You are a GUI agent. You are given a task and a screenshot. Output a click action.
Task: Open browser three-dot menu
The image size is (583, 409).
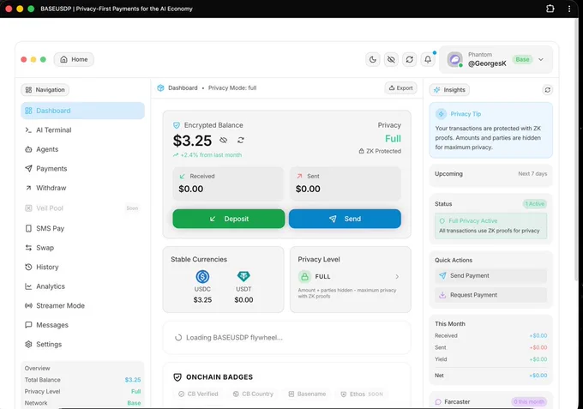point(569,9)
